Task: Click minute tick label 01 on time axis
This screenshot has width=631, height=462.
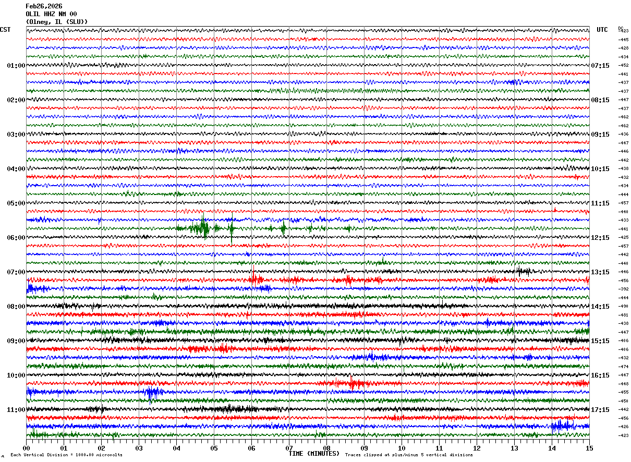Action: (64, 448)
